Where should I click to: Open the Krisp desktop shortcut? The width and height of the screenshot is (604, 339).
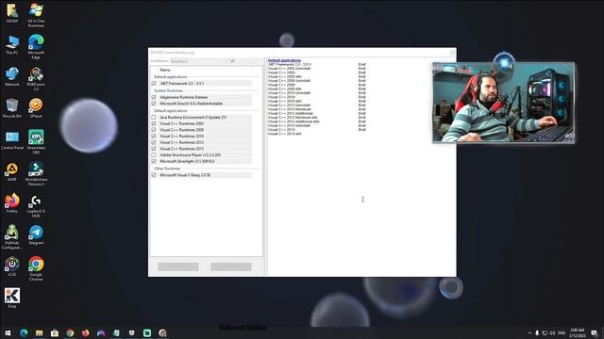12,298
